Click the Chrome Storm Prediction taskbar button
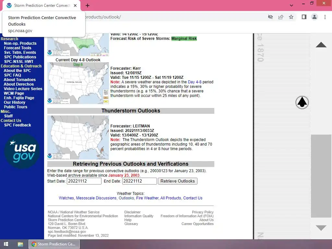The width and height of the screenshot is (332, 249). click(x=54, y=244)
